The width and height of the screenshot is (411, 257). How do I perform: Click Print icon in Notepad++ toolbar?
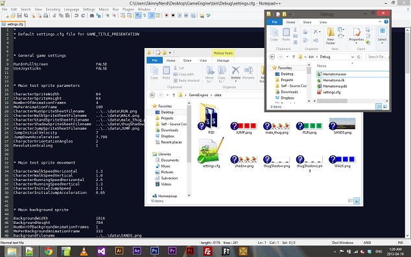point(45,16)
